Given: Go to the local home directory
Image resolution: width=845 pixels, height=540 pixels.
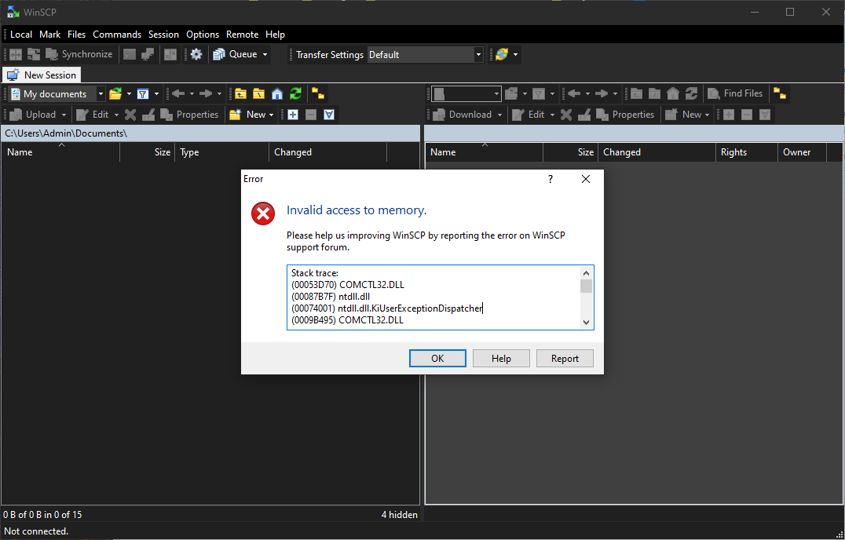Looking at the screenshot, I should (277, 94).
